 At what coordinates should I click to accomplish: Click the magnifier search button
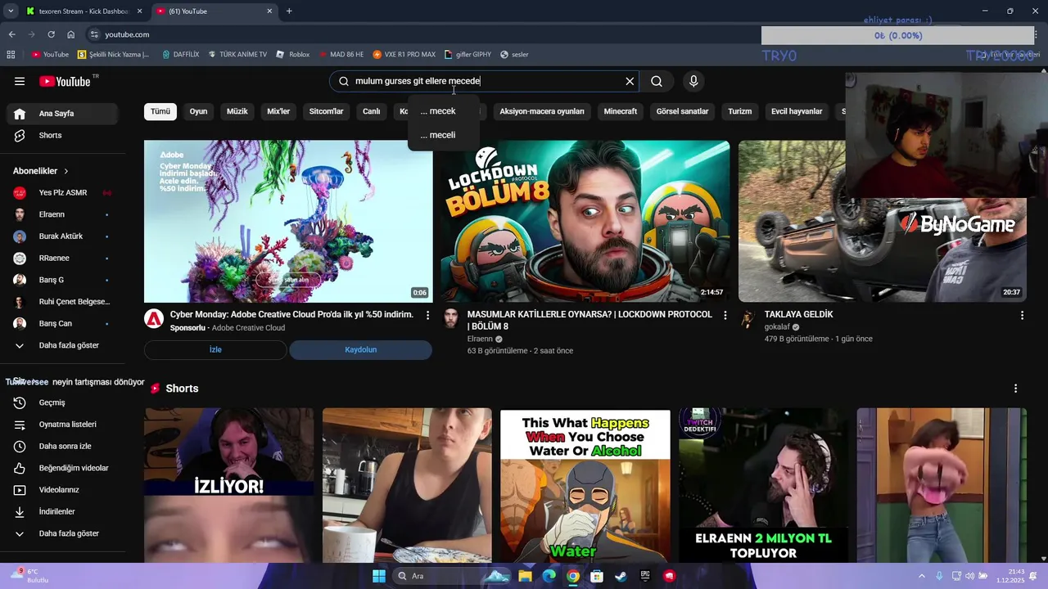(x=657, y=81)
